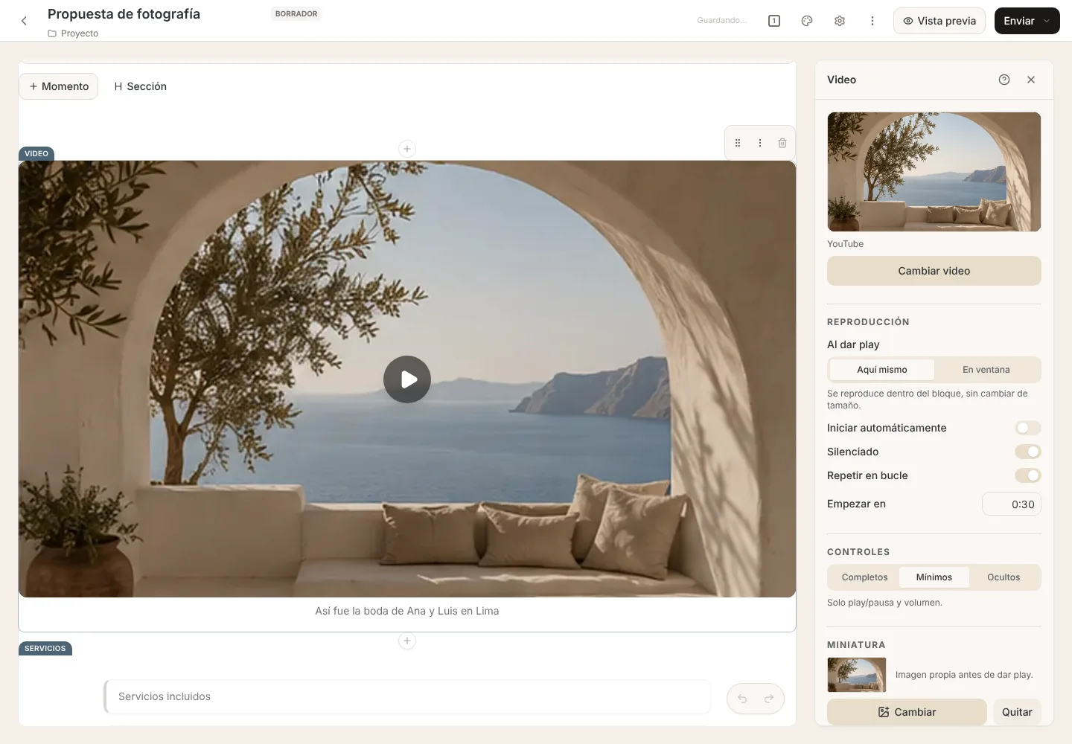Toggle the Repetir en bucle switch
Image resolution: width=1072 pixels, height=744 pixels.
[1028, 475]
